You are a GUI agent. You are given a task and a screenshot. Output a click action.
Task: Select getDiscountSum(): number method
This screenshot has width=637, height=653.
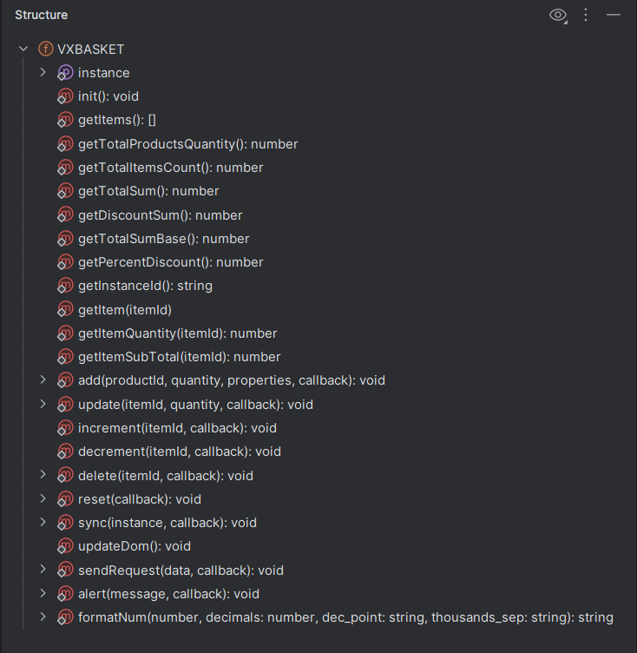pyautogui.click(x=160, y=214)
